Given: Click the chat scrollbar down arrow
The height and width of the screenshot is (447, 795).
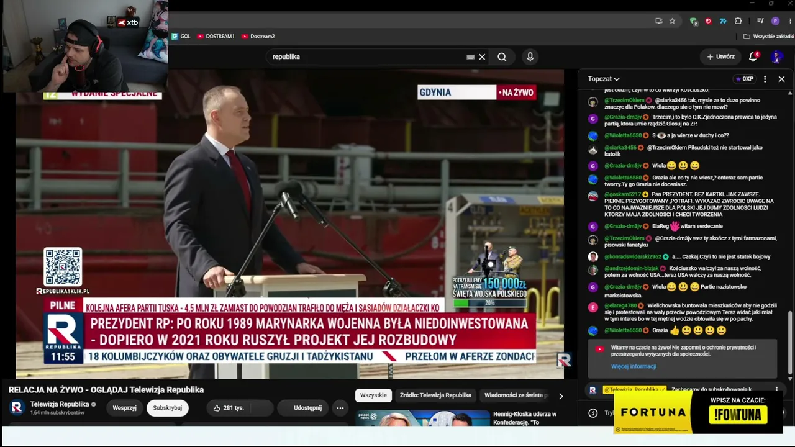Looking at the screenshot, I should tap(790, 377).
